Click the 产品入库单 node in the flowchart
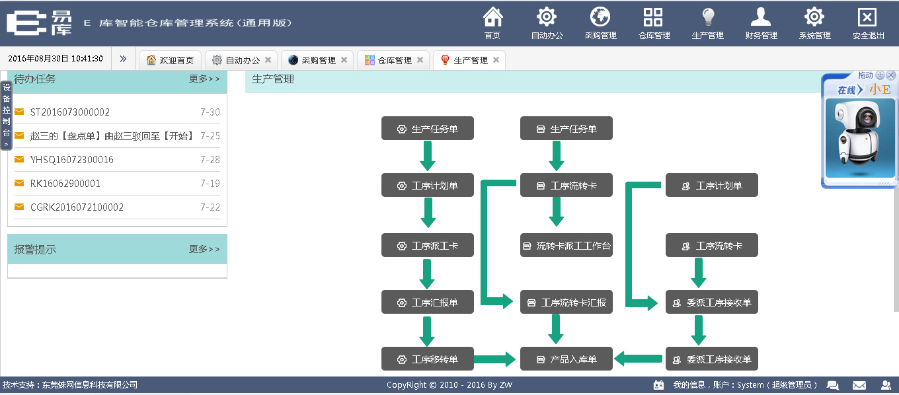This screenshot has width=899, height=395. click(566, 359)
